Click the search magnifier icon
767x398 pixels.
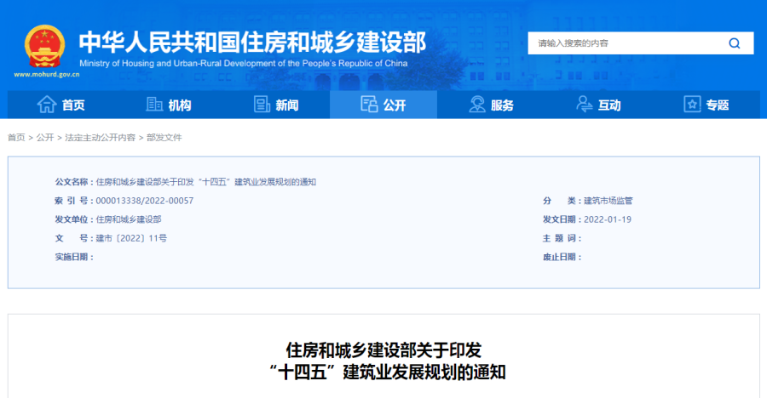[x=735, y=43]
